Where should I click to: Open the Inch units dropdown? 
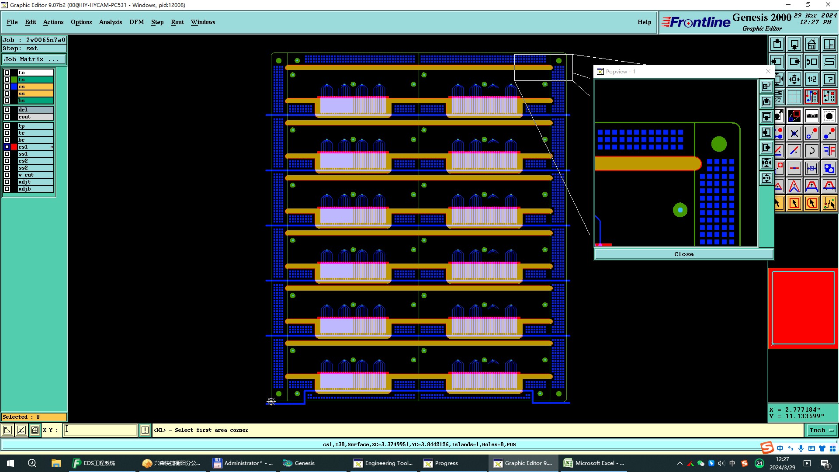coord(821,430)
